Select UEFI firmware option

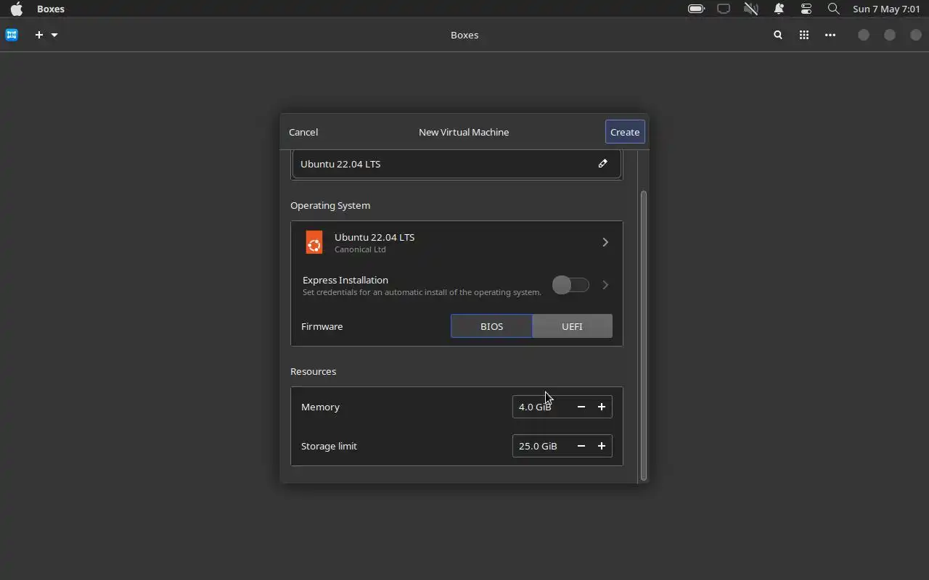[x=572, y=326]
